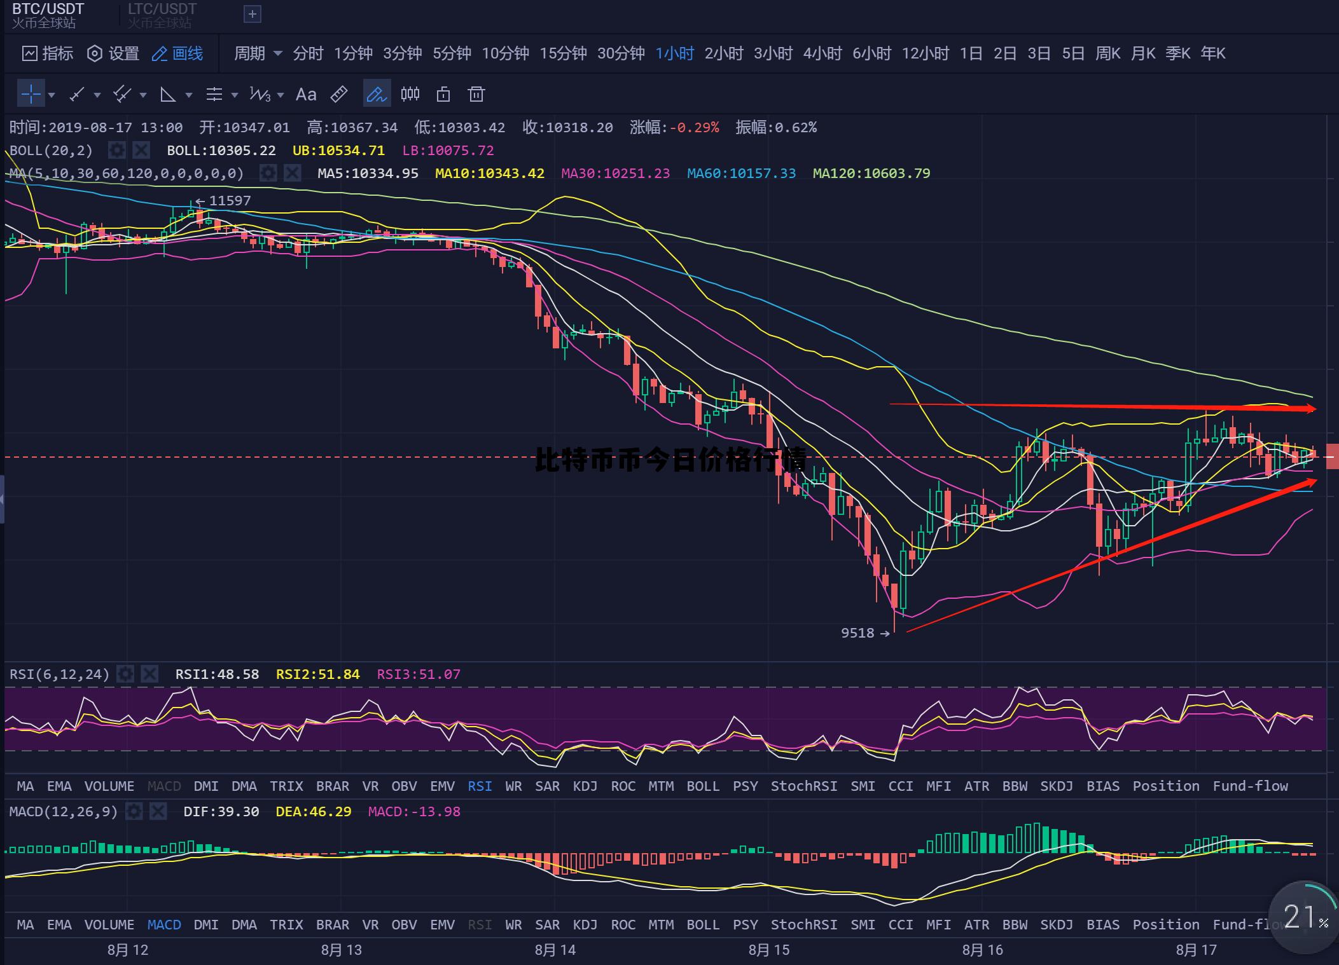Click the 11597 high price marker
Viewport: 1339px width, 965px height.
pos(224,201)
